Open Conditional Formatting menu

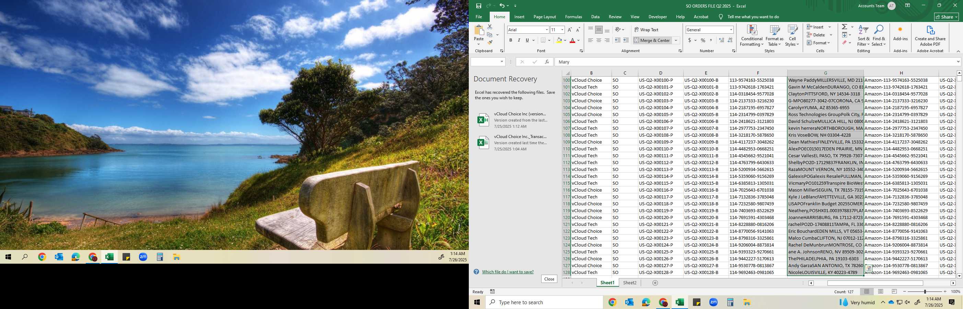click(751, 36)
